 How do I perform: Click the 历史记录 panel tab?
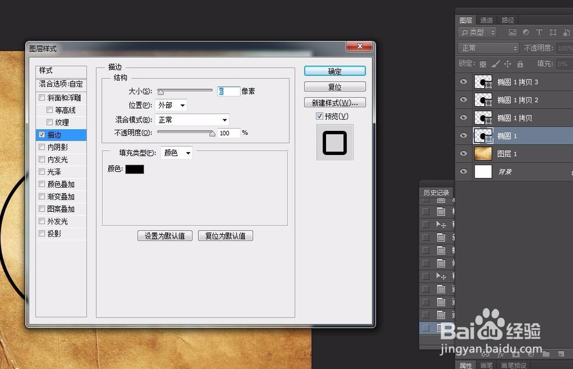point(436,193)
